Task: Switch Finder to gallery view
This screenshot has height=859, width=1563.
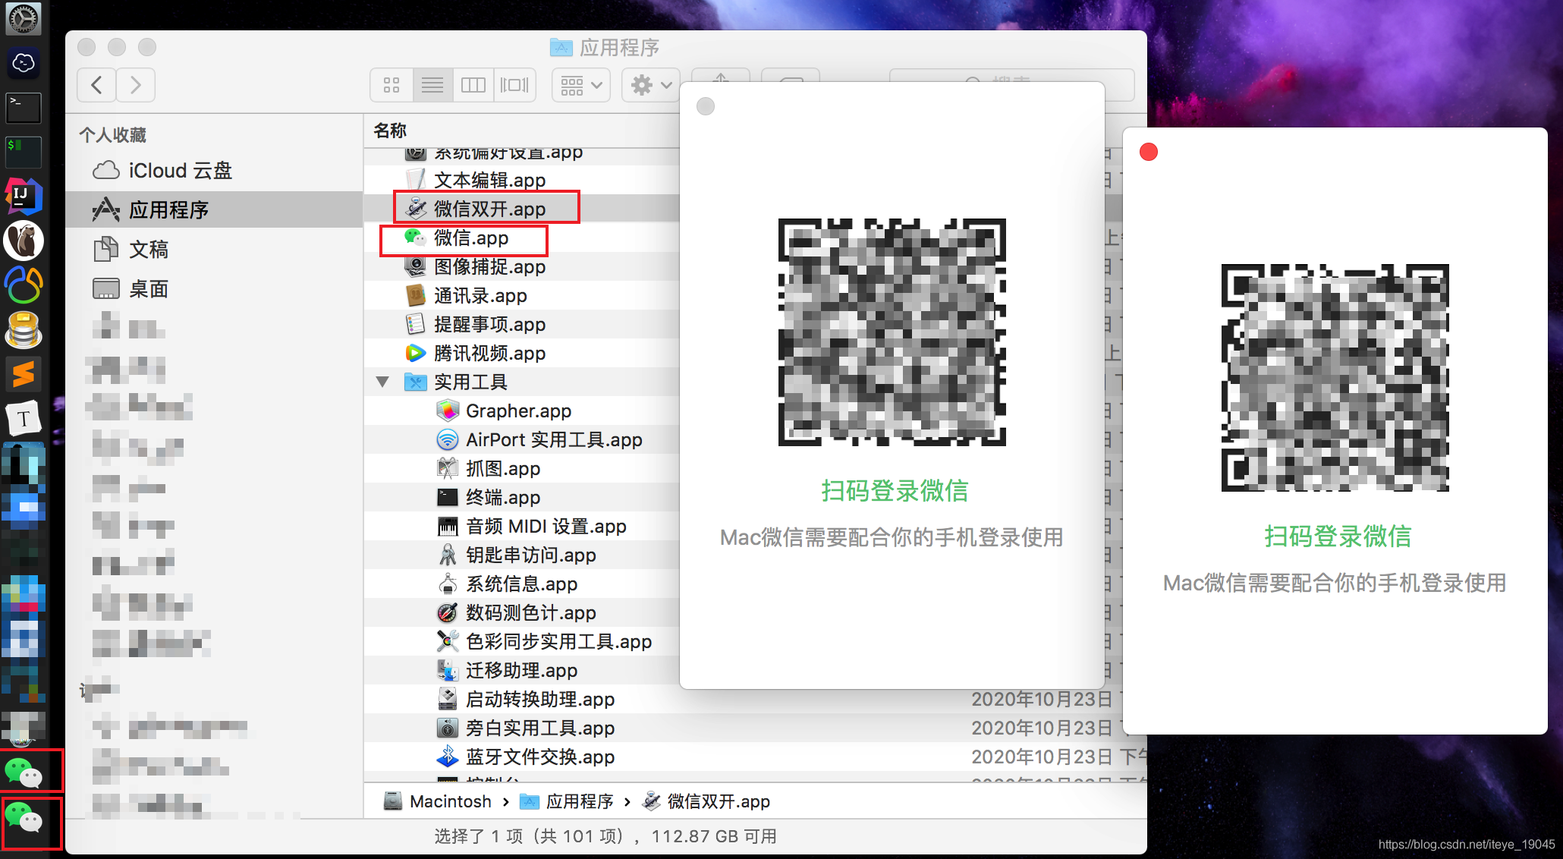Action: pyautogui.click(x=514, y=85)
